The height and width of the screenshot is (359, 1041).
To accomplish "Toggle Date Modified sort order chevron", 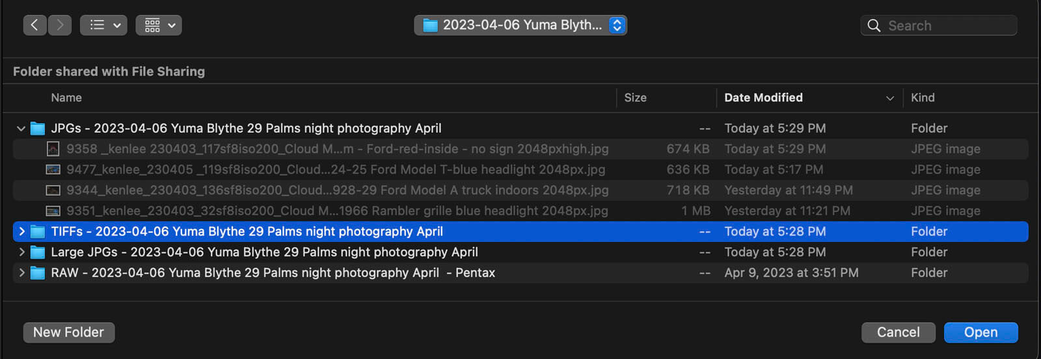I will [889, 98].
